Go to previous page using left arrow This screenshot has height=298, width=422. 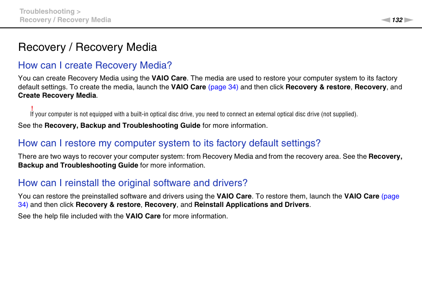386,20
